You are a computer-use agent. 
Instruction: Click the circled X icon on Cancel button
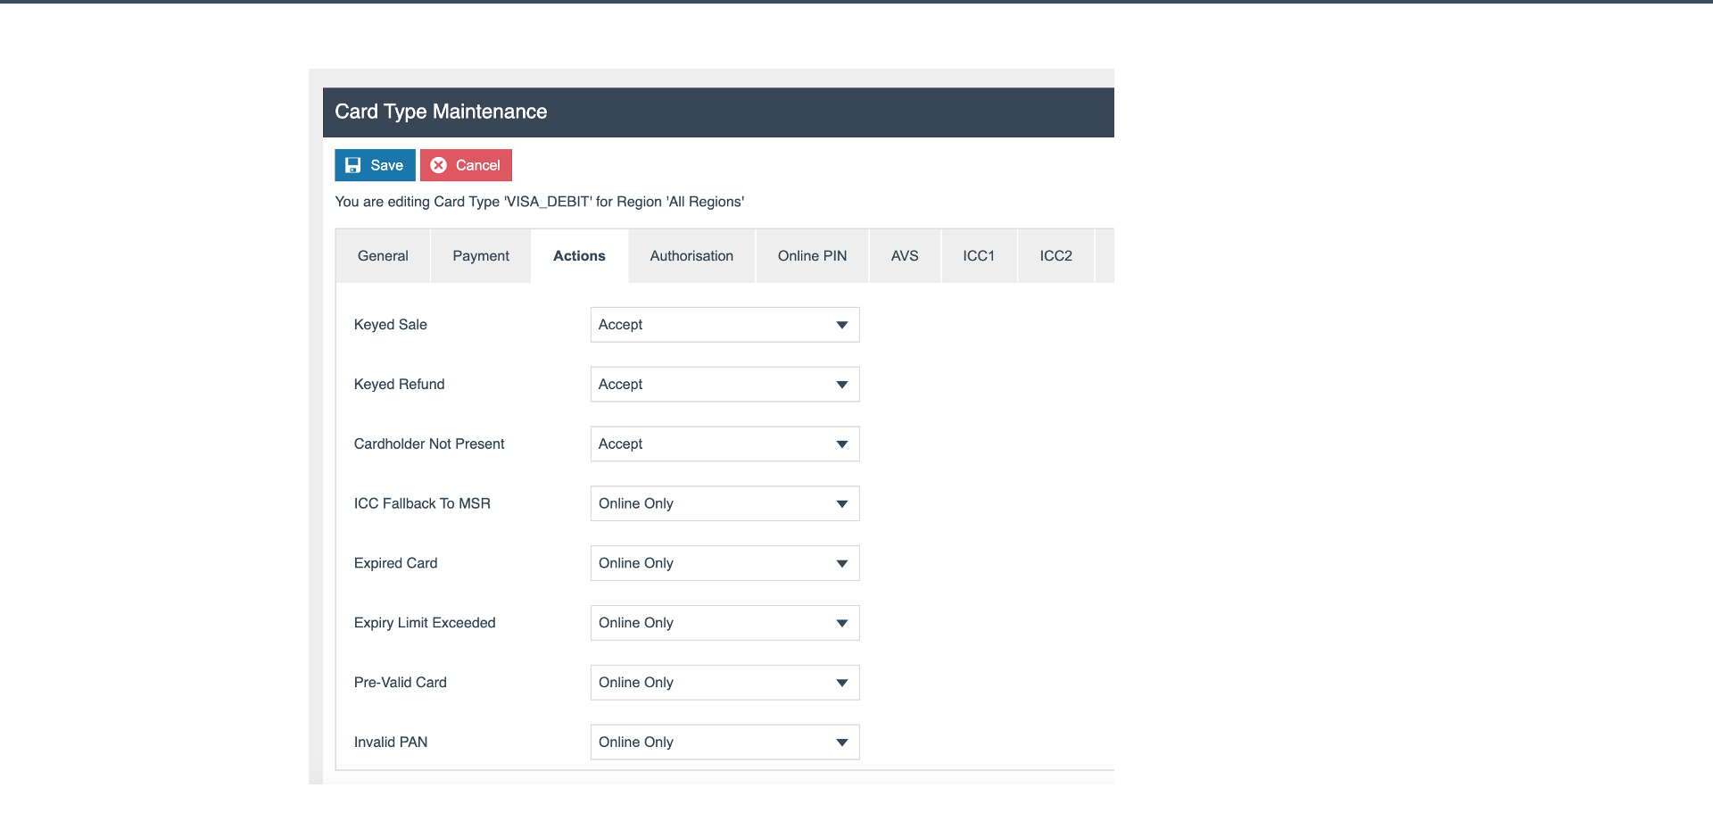pyautogui.click(x=439, y=165)
